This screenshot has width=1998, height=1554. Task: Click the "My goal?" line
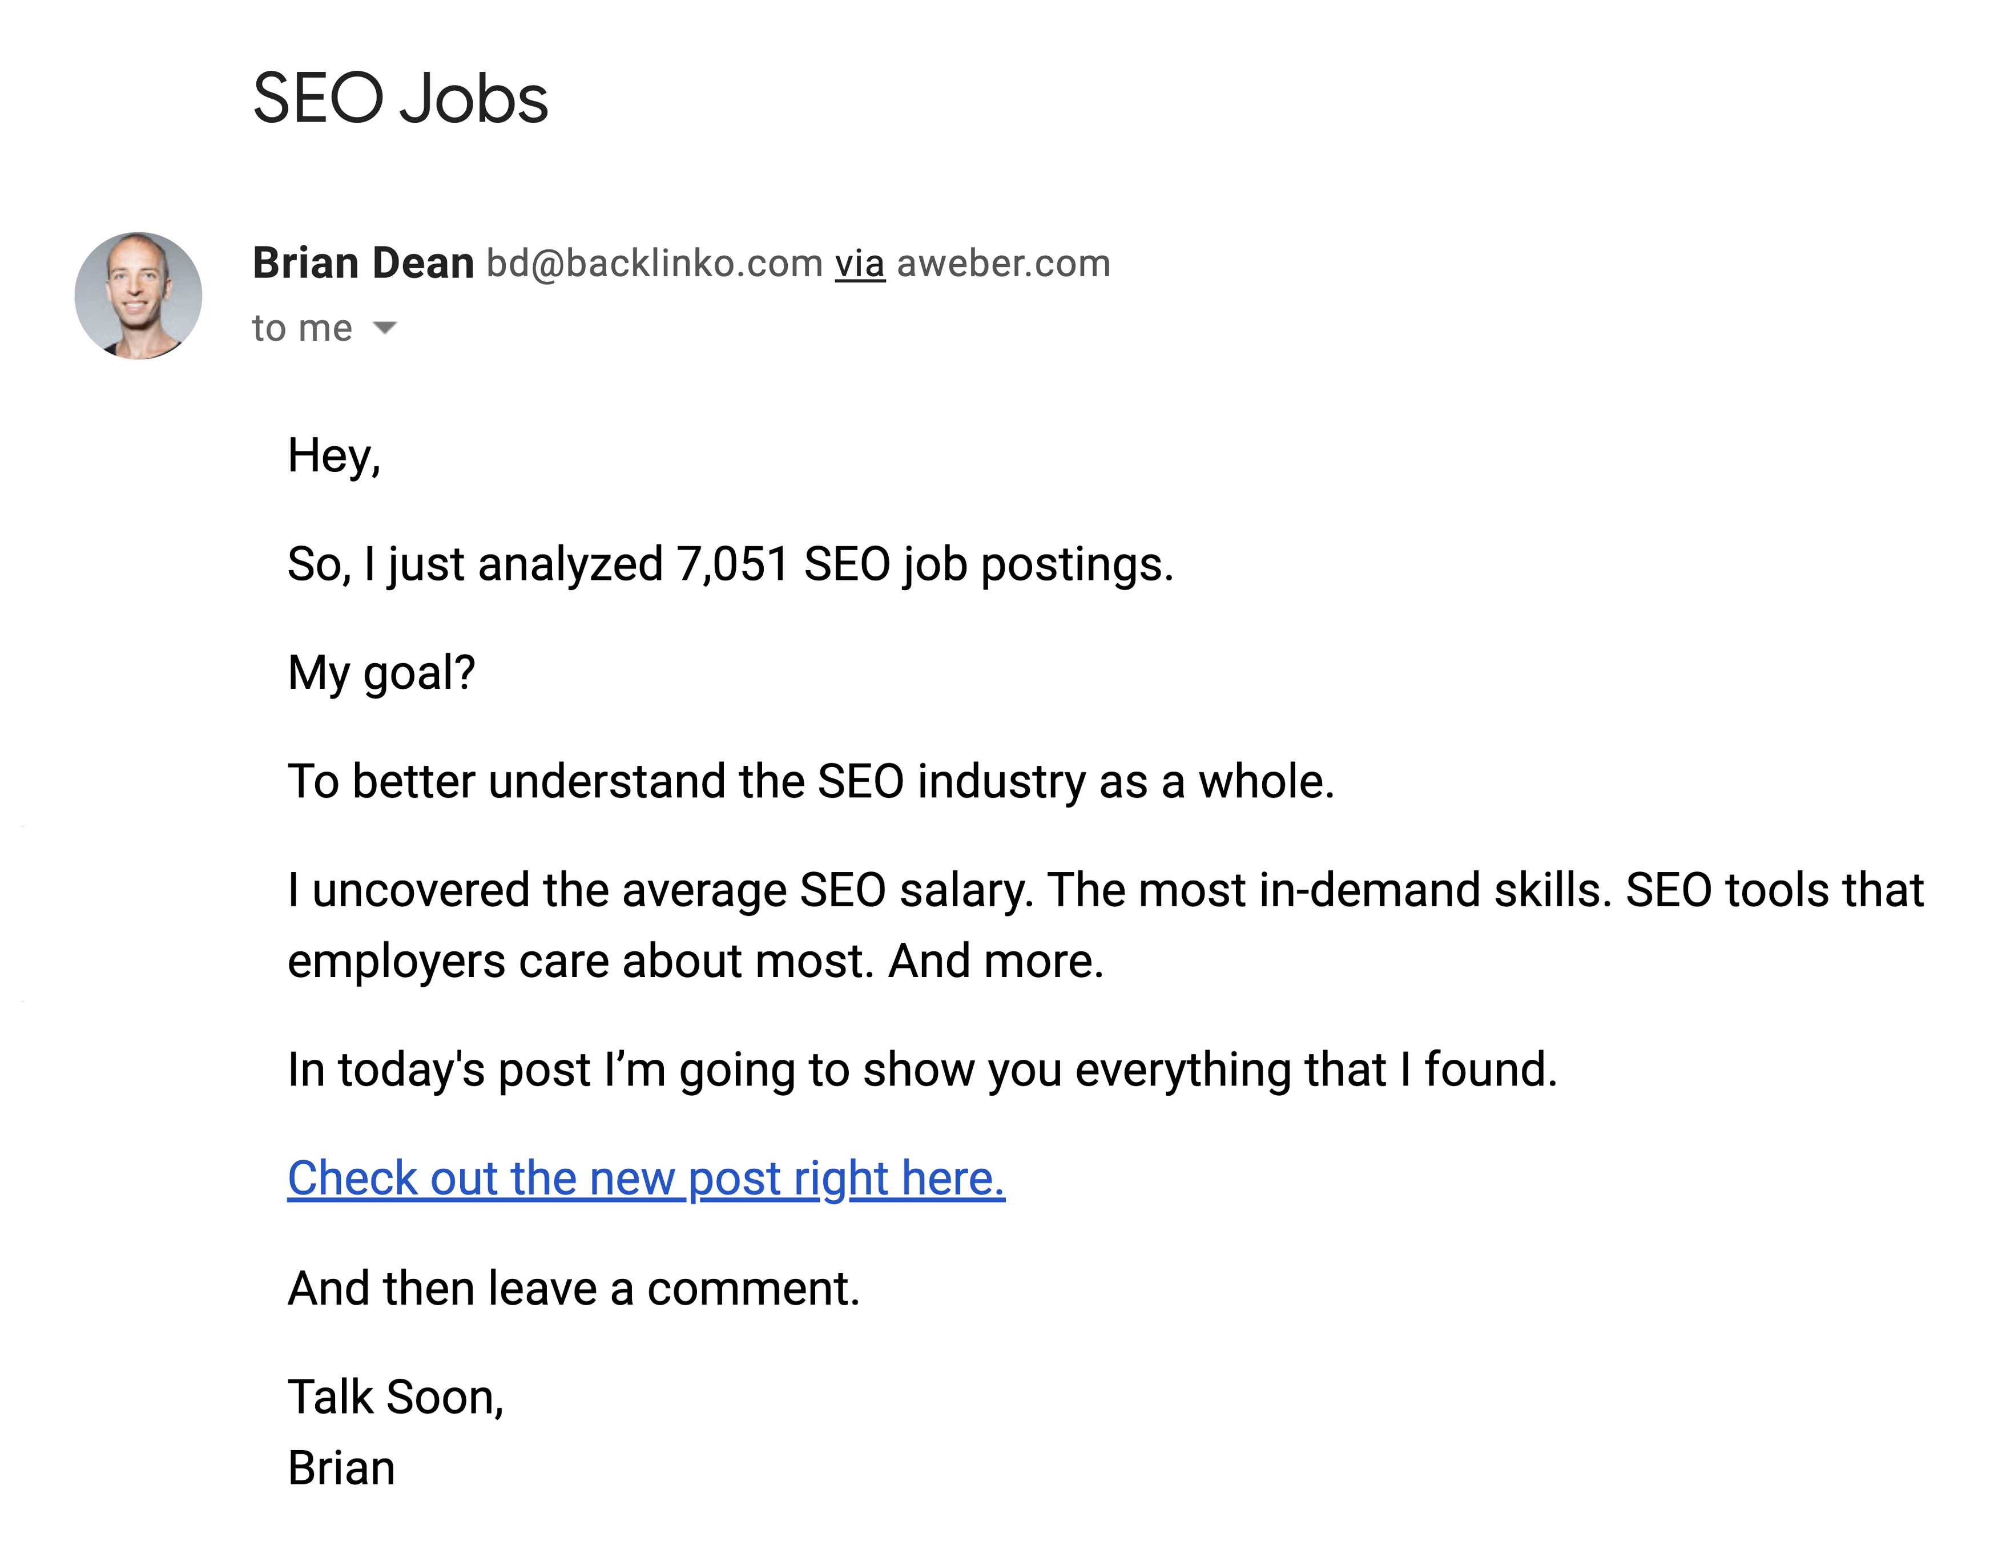(381, 673)
